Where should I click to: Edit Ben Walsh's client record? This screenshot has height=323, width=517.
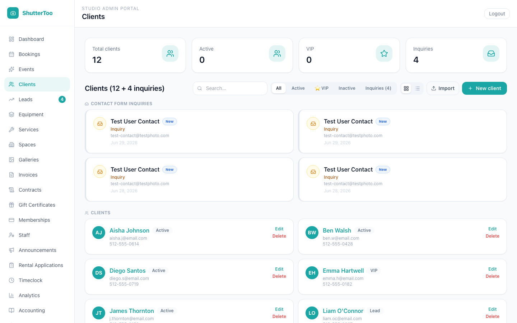pos(493,229)
